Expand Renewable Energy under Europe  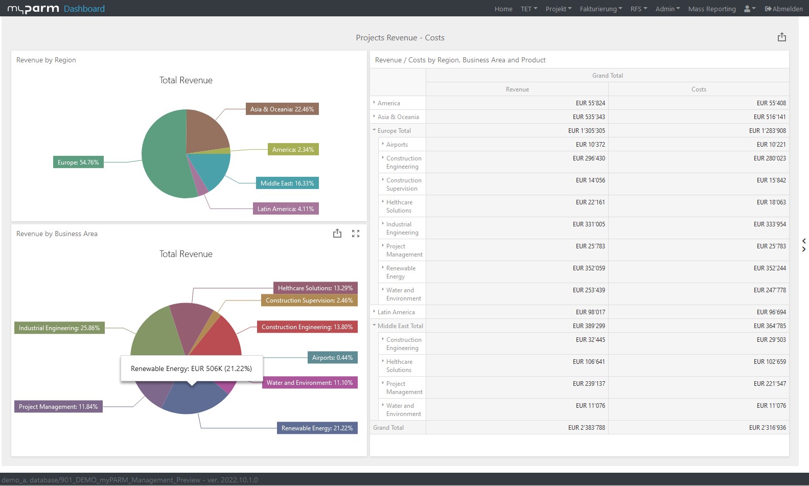coord(383,268)
